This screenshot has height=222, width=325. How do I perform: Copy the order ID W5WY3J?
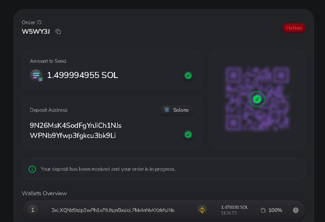(58, 31)
